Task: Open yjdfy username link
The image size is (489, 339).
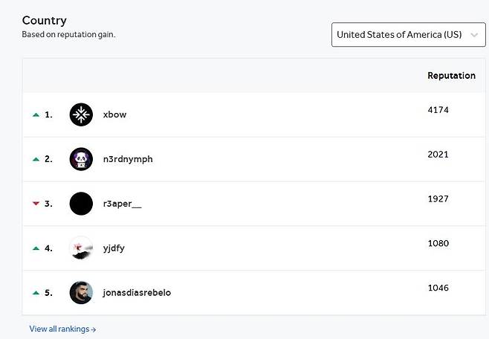Action: tap(114, 248)
